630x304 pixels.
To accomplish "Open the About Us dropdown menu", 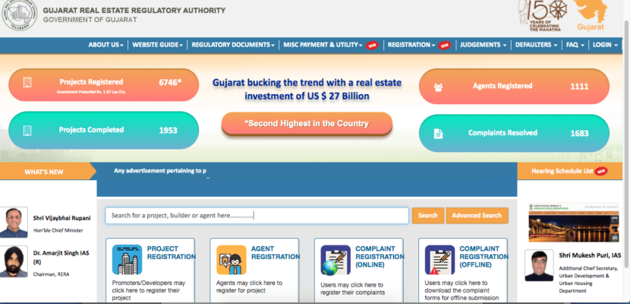I will [106, 45].
